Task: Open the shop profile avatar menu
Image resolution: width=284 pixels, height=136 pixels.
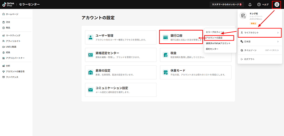Action: 277,5
